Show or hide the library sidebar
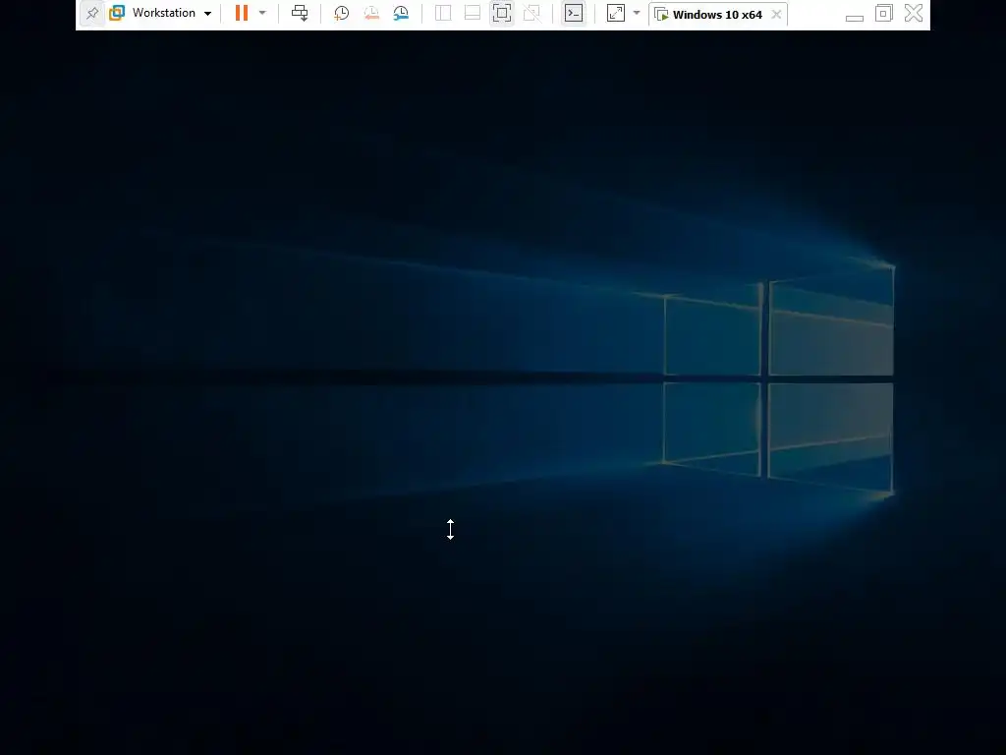 [443, 13]
